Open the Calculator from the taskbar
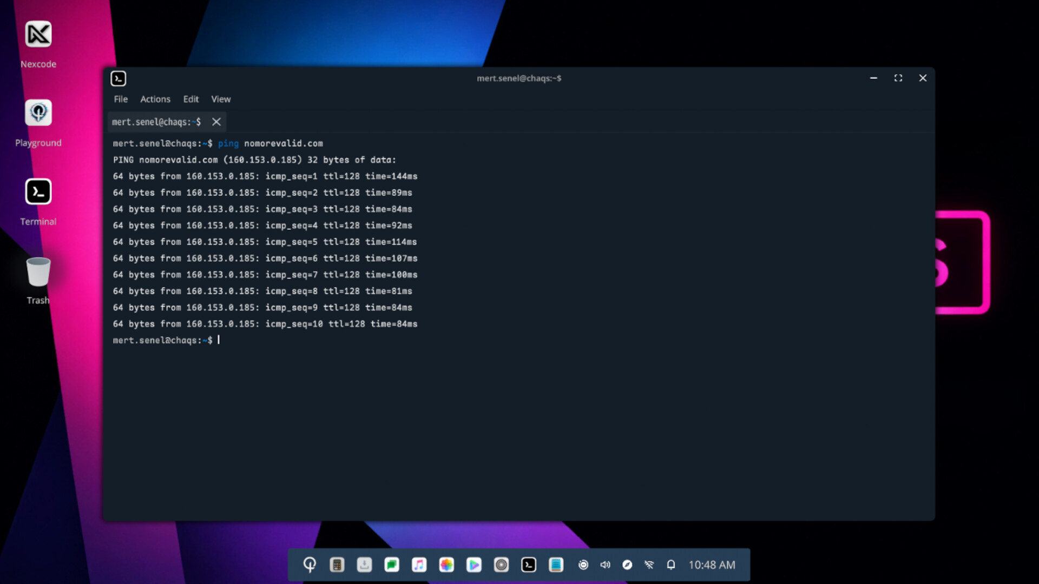Viewport: 1039px width, 584px height. [337, 565]
